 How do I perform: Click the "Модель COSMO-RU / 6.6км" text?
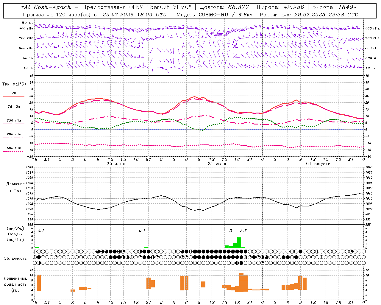(x=215, y=15)
